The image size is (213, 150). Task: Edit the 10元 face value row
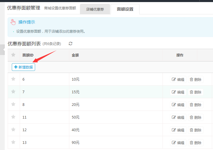pos(178,79)
